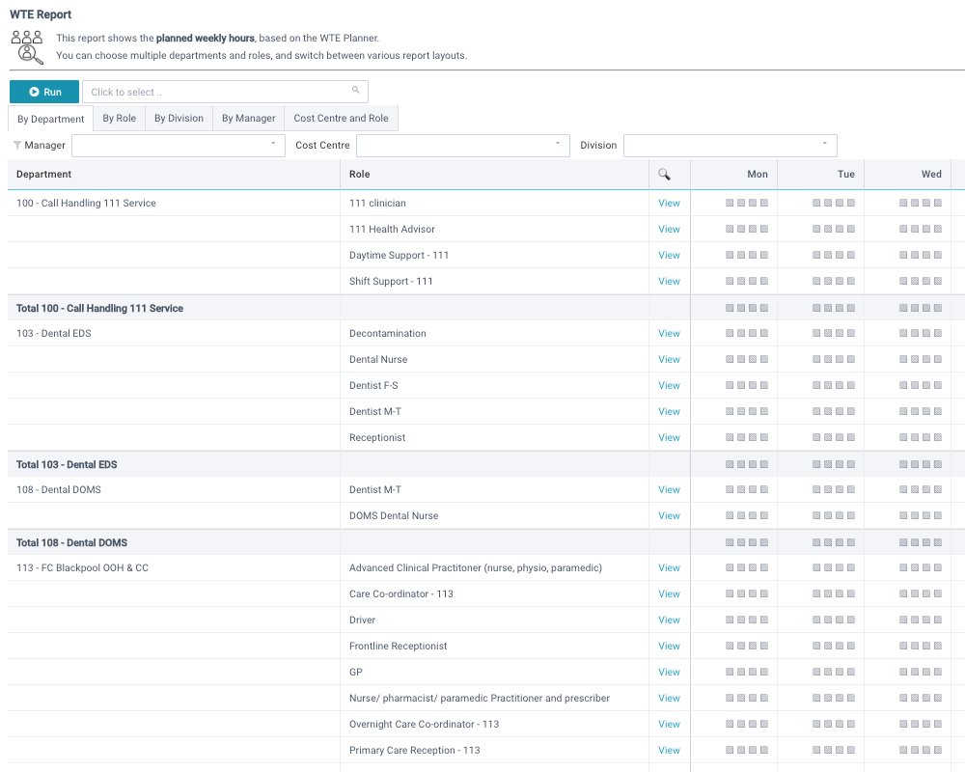Open the By Manager tab
The height and width of the screenshot is (772, 965).
[x=248, y=119]
